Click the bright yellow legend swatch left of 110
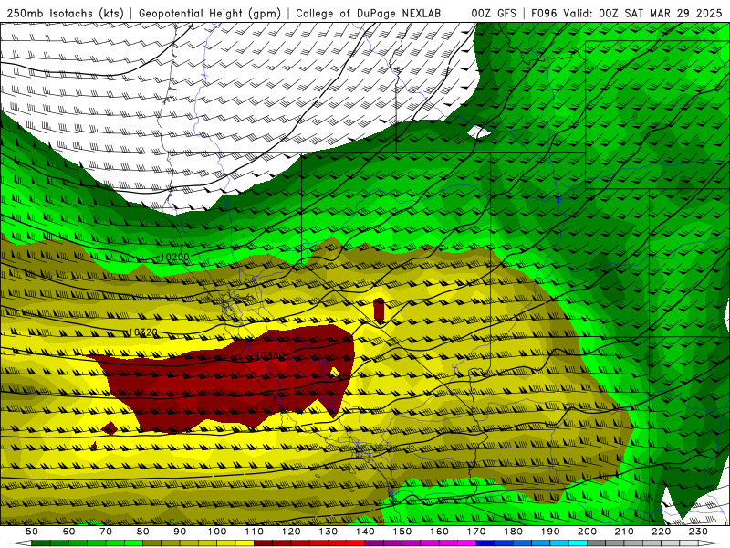Screen dimensions: 730x548 click(x=245, y=543)
